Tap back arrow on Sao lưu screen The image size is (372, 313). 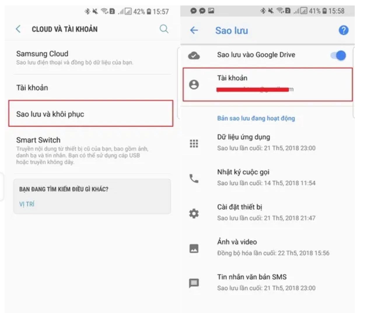pos(194,30)
